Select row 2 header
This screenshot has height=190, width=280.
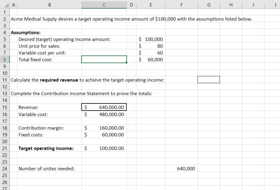pos(5,19)
